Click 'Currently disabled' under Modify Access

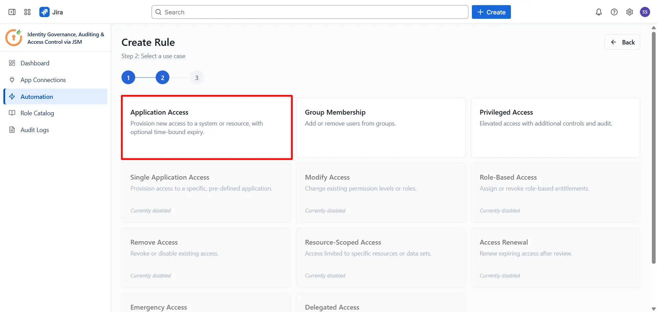coord(325,211)
